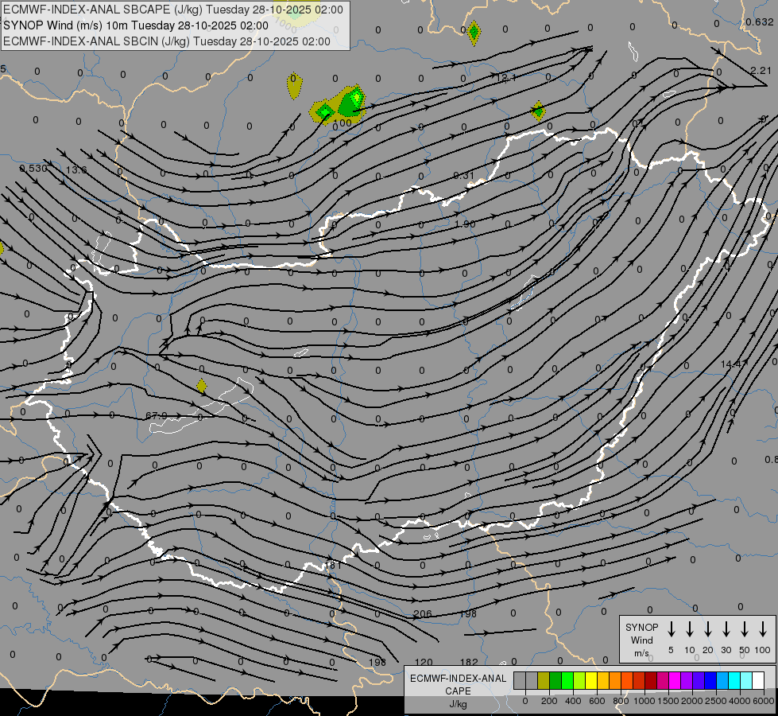Select the olive swatch in CAPE legend

(544, 680)
